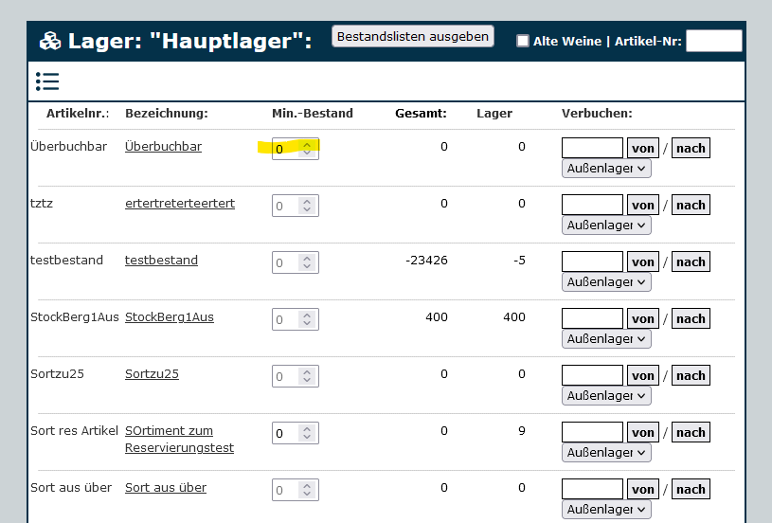Increase Min.-Bestand for Überbuchbar row

307,144
